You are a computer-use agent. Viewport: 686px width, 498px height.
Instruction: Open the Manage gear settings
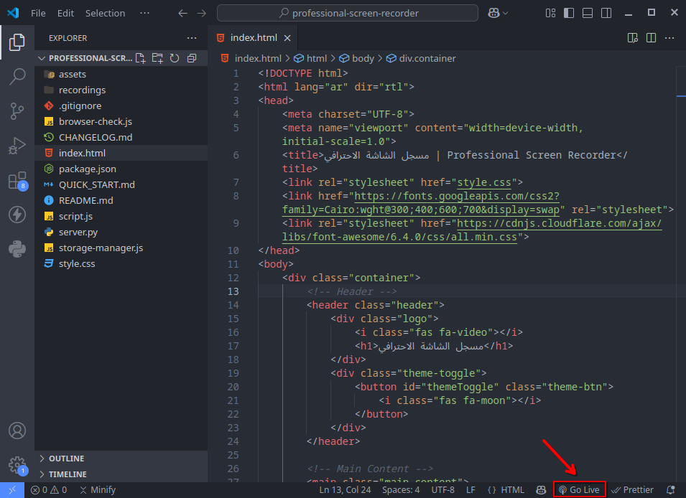coord(17,465)
